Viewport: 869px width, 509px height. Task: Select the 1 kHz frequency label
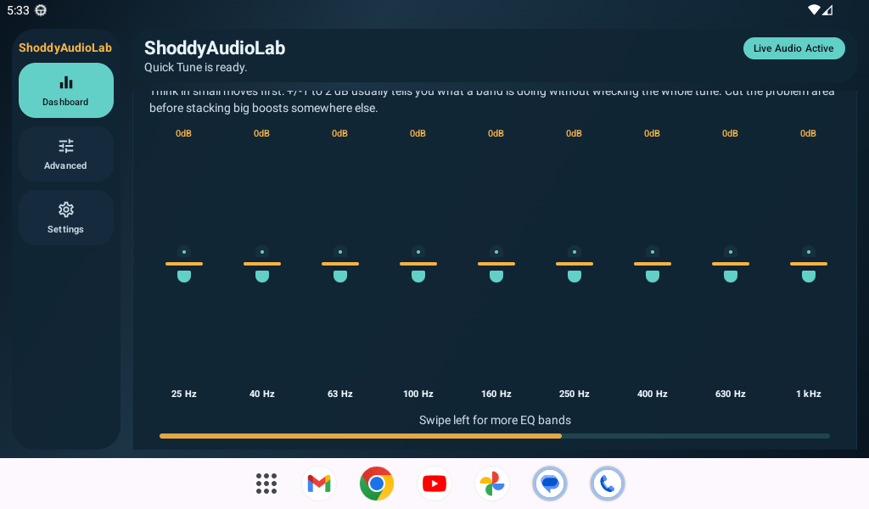pos(809,394)
